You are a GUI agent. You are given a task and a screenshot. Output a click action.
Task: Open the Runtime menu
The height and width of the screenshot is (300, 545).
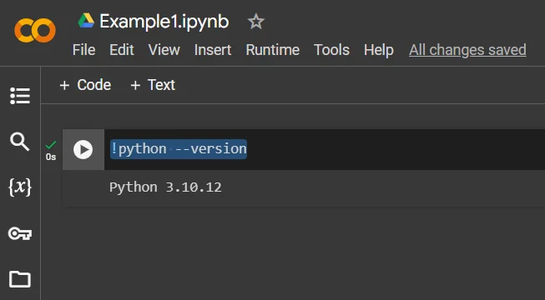point(272,50)
